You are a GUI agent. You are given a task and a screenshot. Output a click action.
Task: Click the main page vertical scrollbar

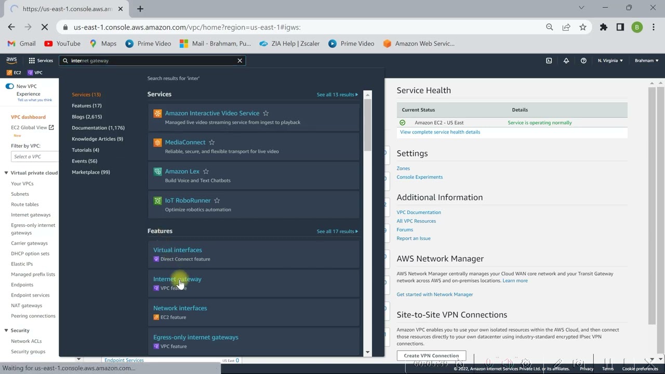pos(653,205)
